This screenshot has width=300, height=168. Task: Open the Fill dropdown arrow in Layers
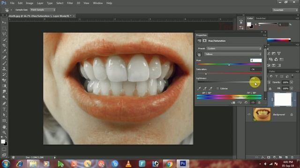(x=292, y=89)
